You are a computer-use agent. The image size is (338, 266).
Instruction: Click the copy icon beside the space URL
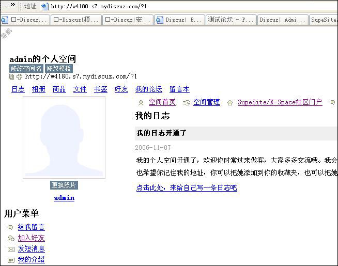click(x=12, y=76)
